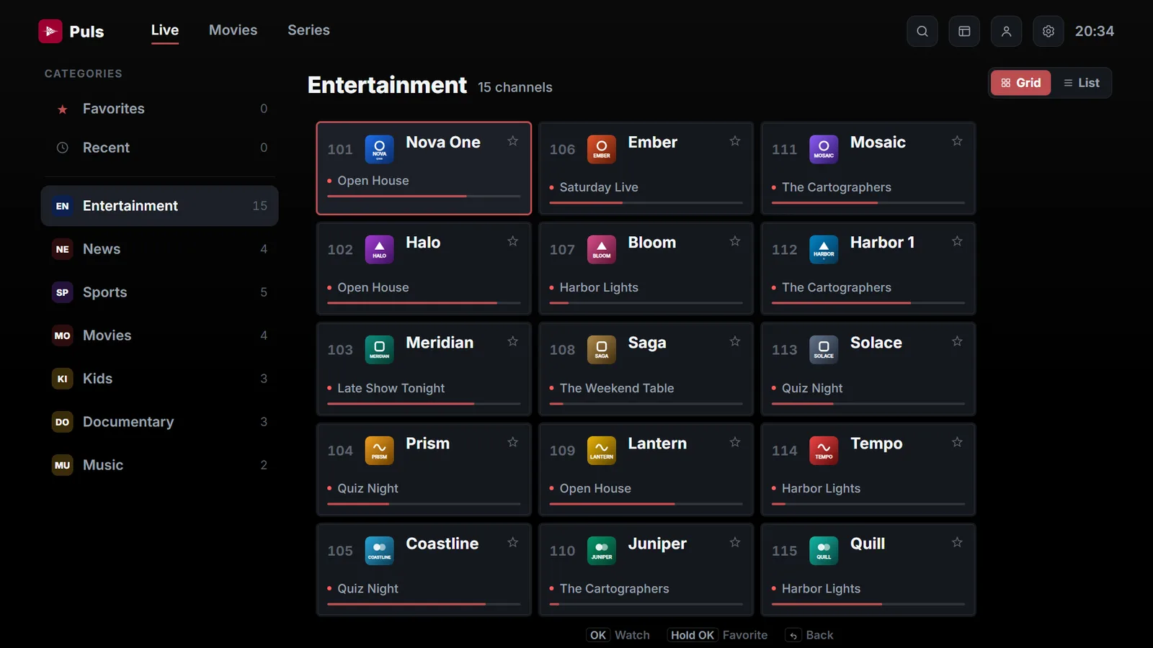The width and height of the screenshot is (1153, 648).
Task: Select the Sports category
Action: (x=159, y=292)
